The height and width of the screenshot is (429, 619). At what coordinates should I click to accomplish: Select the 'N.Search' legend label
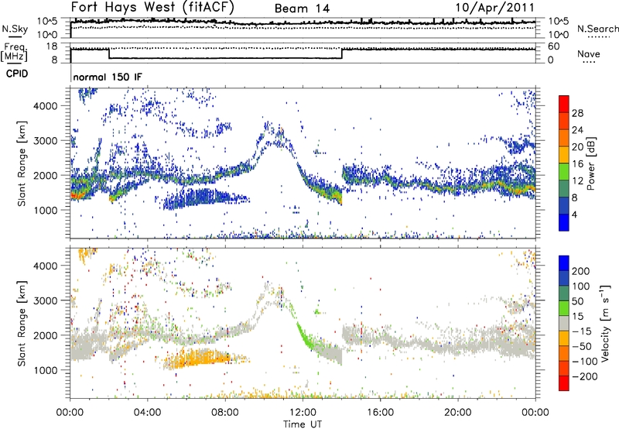(597, 29)
